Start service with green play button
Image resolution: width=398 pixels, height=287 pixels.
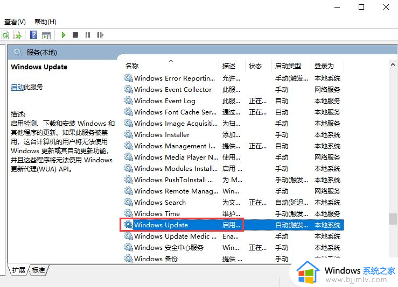click(x=64, y=35)
